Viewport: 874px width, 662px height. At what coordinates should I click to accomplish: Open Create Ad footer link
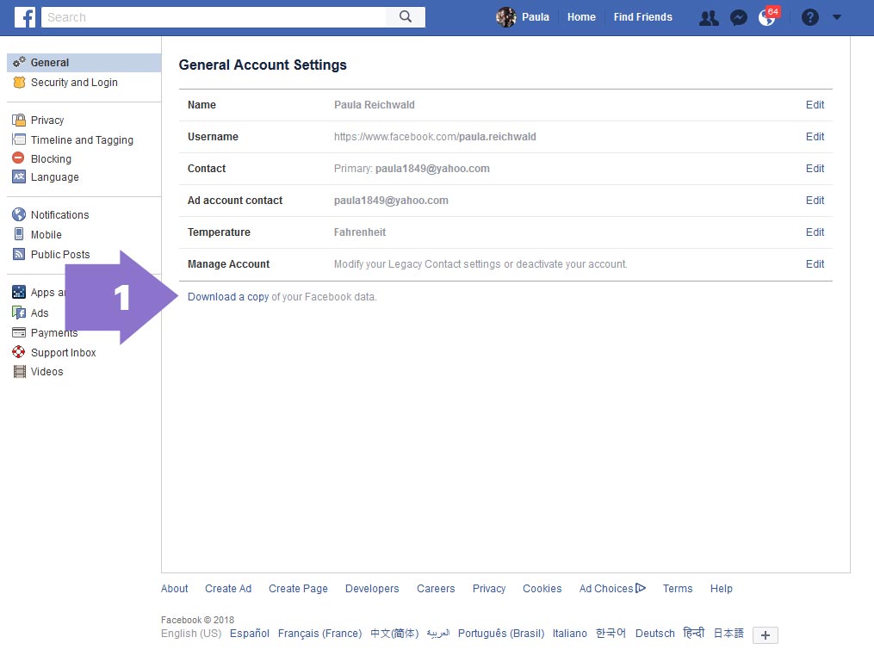(x=228, y=589)
